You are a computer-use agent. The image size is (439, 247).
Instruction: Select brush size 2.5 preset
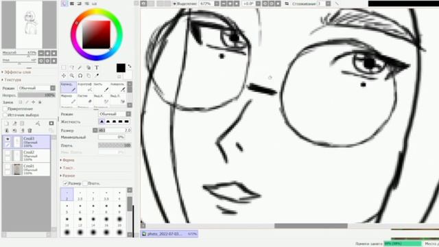[x=80, y=195]
